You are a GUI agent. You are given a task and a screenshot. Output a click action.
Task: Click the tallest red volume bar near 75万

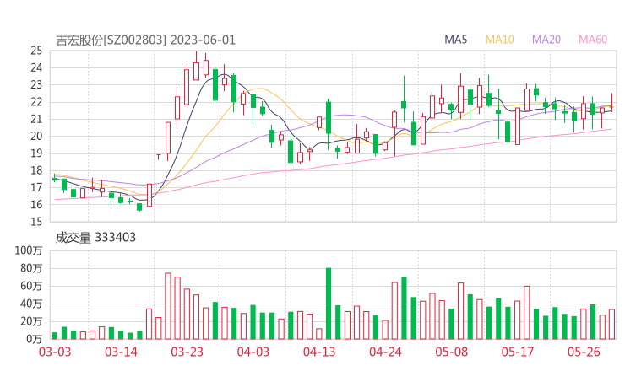point(168,306)
